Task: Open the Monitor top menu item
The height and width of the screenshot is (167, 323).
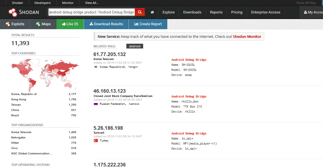Action: 68,3
